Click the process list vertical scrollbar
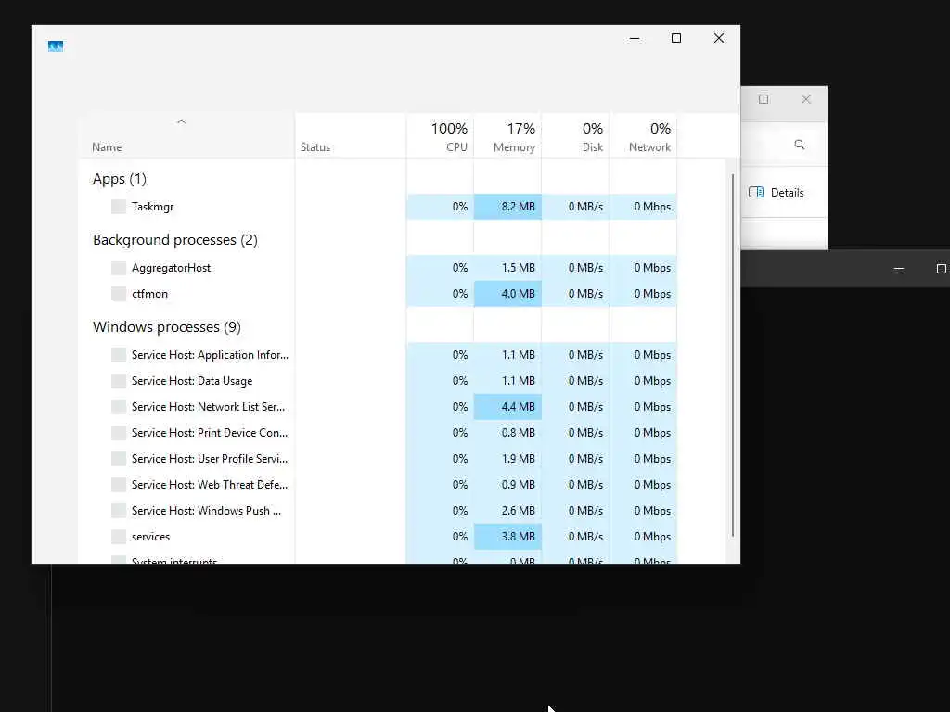 pos(733,355)
